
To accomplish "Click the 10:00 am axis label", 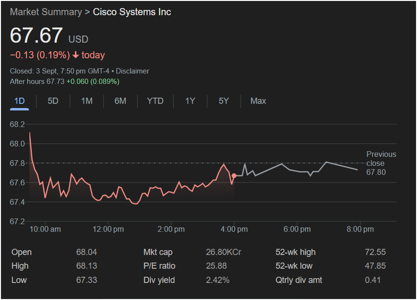I will tap(45, 229).
